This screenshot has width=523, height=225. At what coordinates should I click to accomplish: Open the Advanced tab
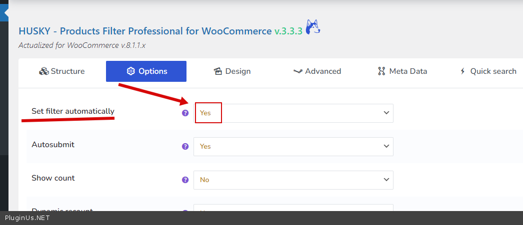pyautogui.click(x=317, y=71)
